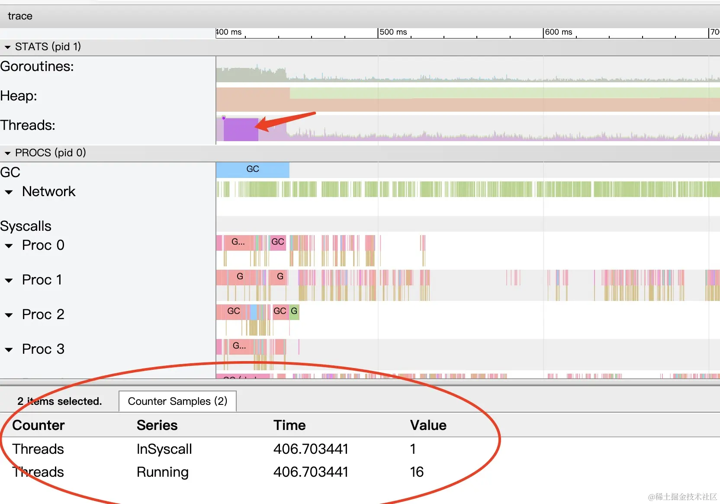This screenshot has width=720, height=504.
Task: Click the Threads: track label
Action: coord(28,126)
